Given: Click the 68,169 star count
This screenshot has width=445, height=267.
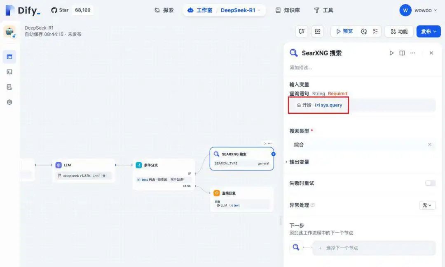Looking at the screenshot, I should coord(82,10).
